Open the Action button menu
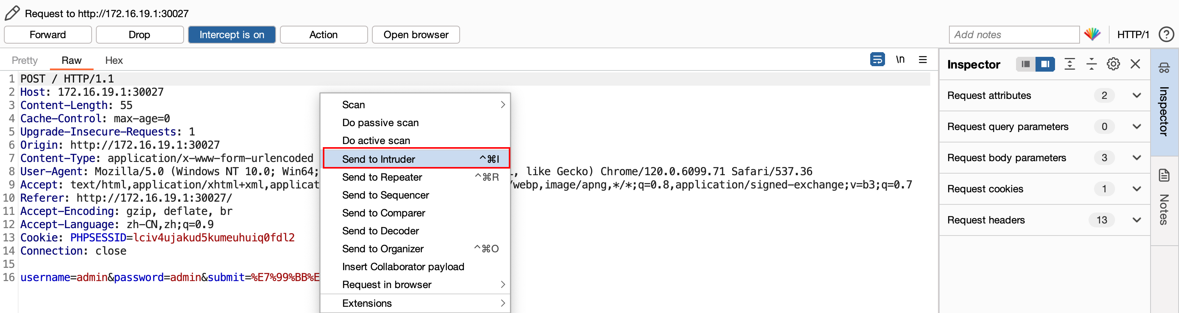The image size is (1179, 313). point(324,35)
